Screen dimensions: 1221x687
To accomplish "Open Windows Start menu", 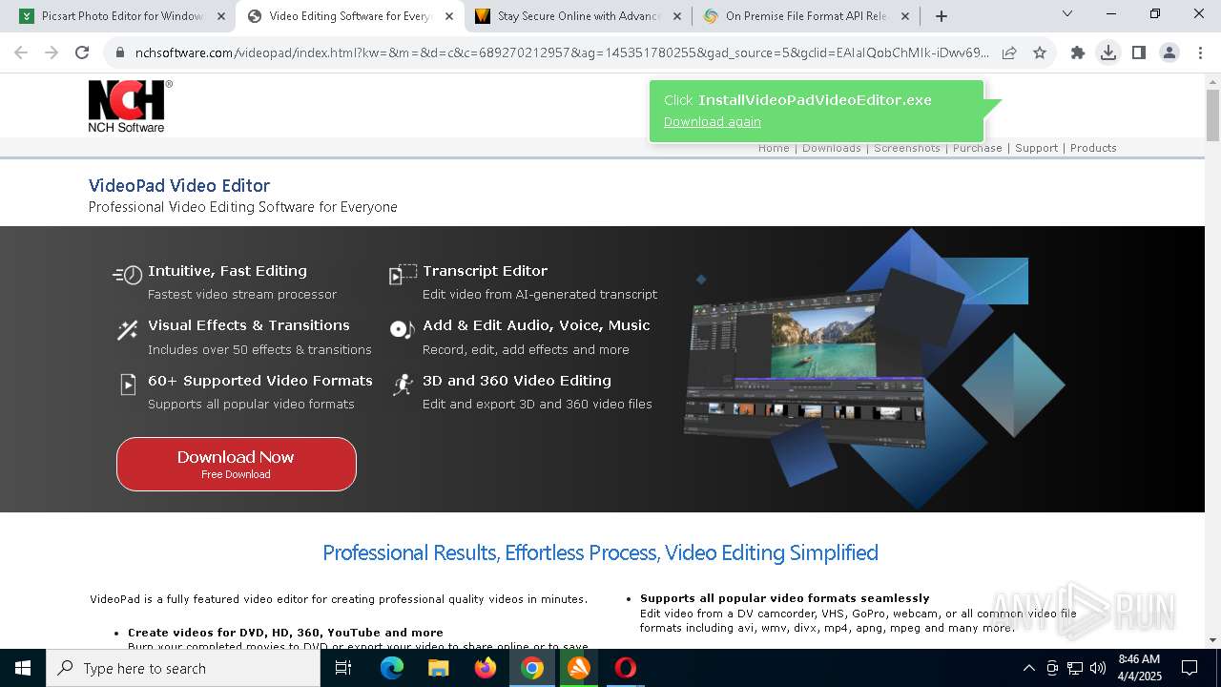I will tap(23, 668).
